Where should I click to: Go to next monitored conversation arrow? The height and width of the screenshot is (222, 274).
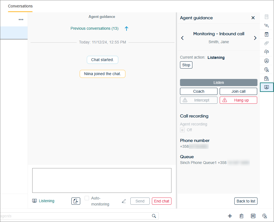[x=255, y=38]
